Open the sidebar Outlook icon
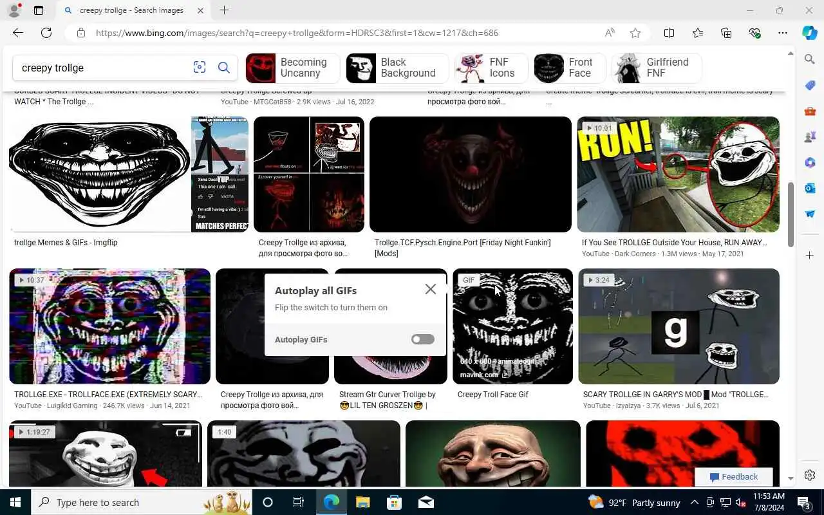The height and width of the screenshot is (515, 824). 810,188
